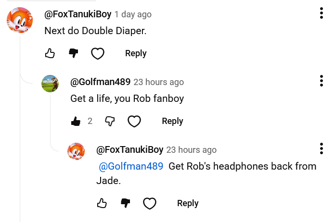The height and width of the screenshot is (222, 335).
Task: Open three-dot menu on Golfman489's reply
Action: pos(322,81)
